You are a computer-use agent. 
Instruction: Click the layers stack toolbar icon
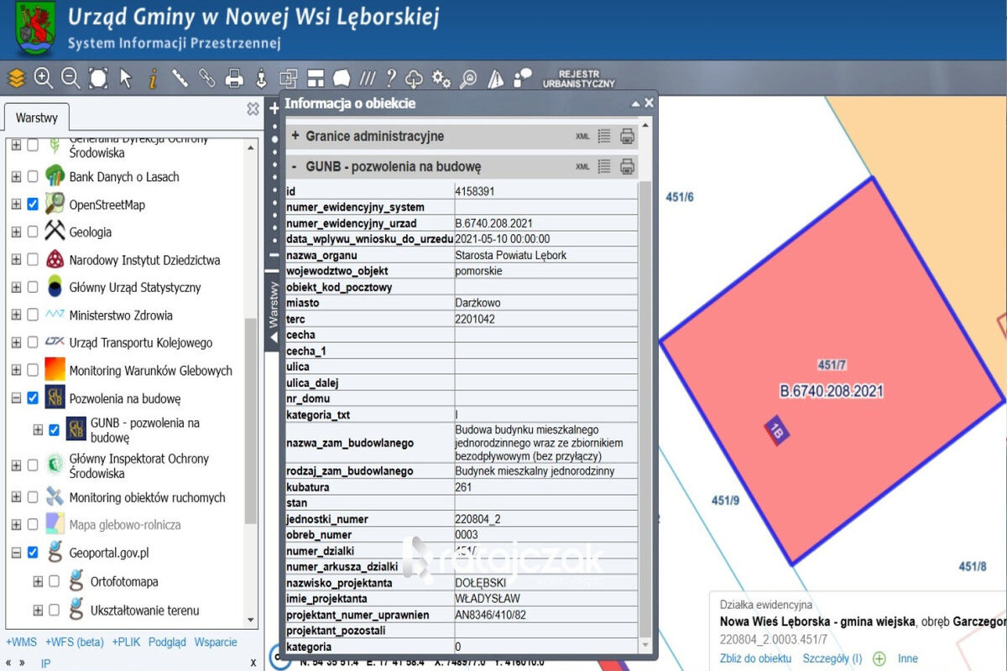coord(16,79)
